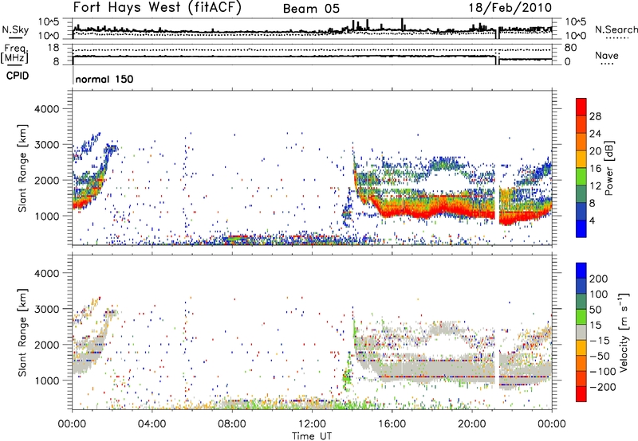Viewport: 638px width, 441px height.
Task: Click the '200' tick on the Velocity bar
Action: [599, 279]
